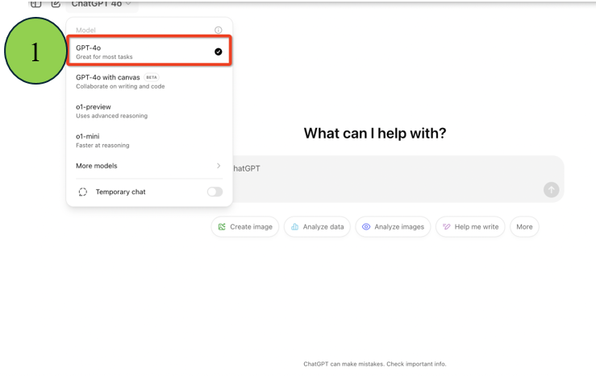Start a new chat with pencil icon

click(56, 4)
